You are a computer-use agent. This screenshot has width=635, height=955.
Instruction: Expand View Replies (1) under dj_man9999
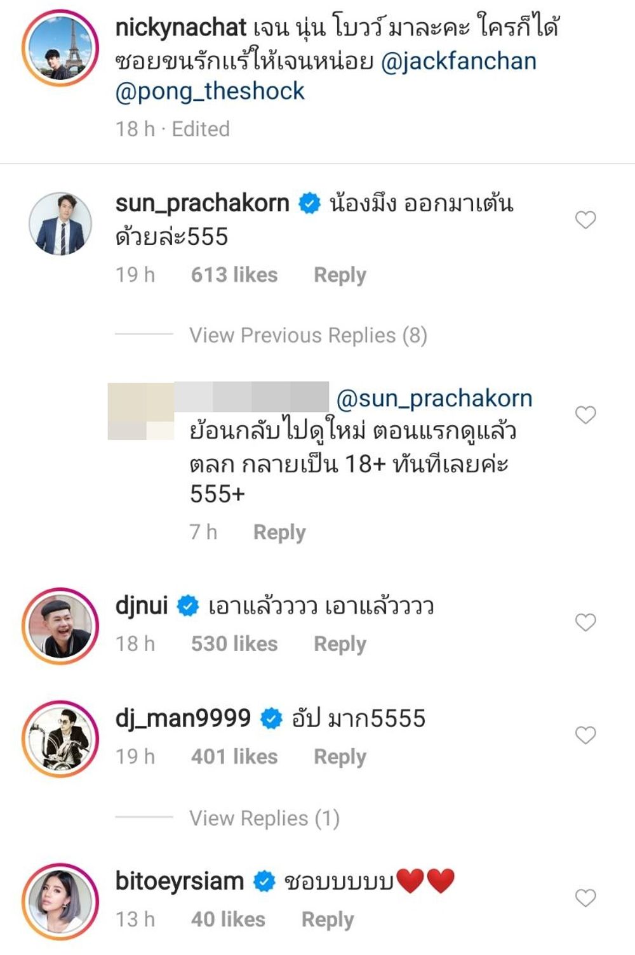(265, 819)
